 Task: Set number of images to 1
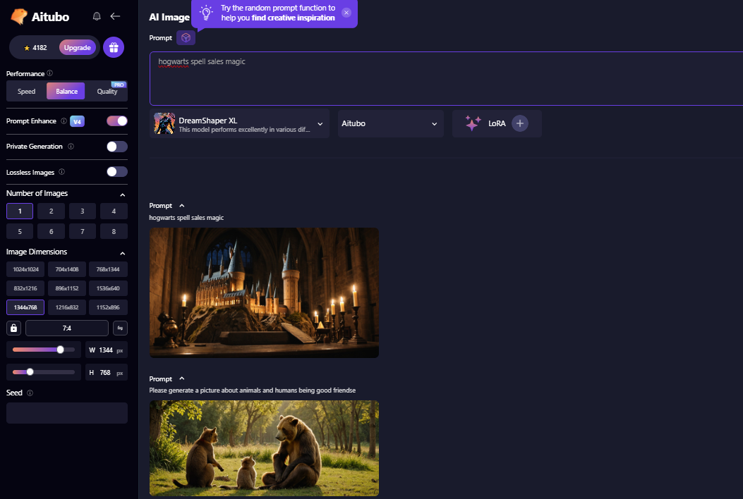[x=20, y=211]
